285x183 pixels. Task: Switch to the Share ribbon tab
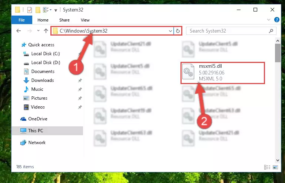[x=64, y=20]
